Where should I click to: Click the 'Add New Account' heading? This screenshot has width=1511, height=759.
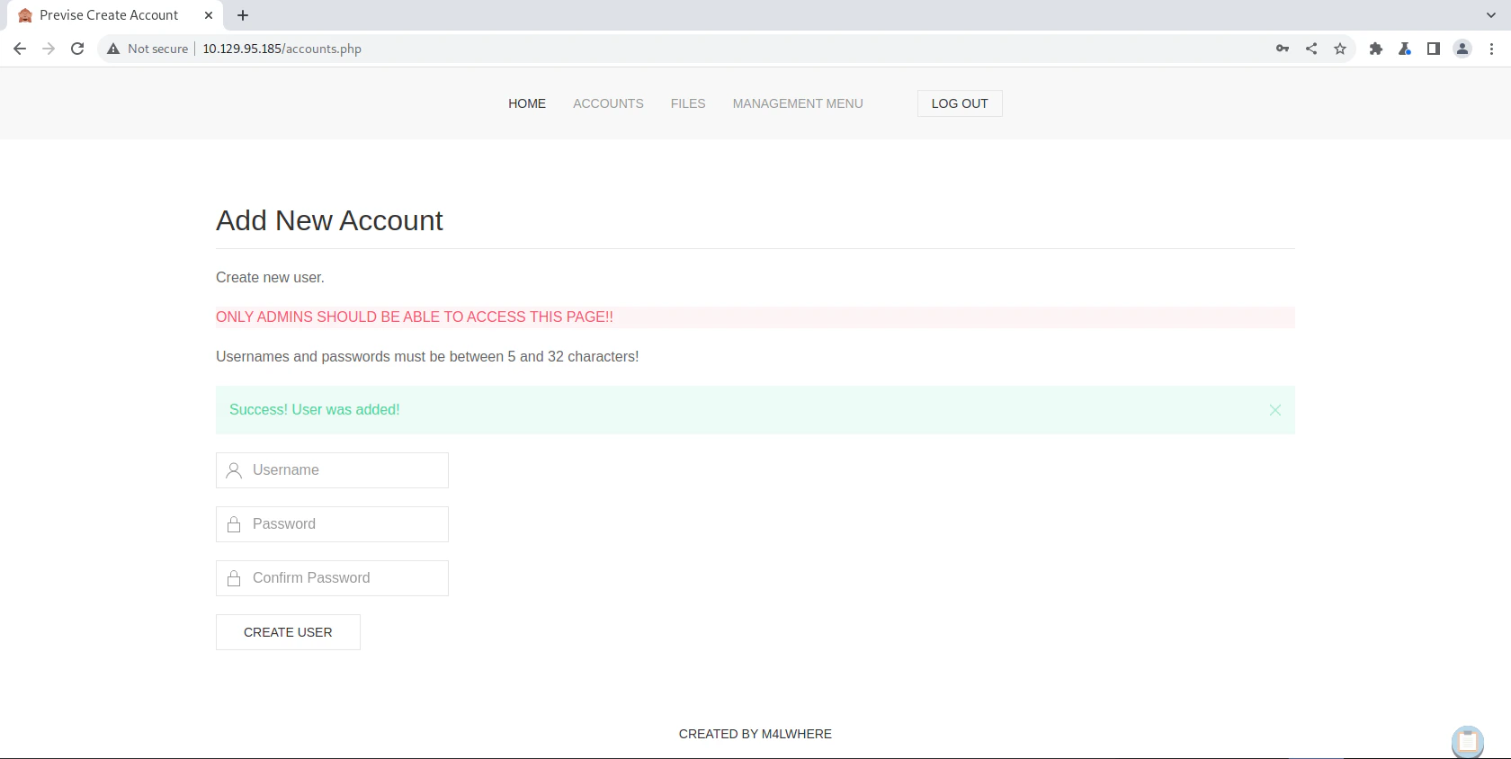pos(329,220)
